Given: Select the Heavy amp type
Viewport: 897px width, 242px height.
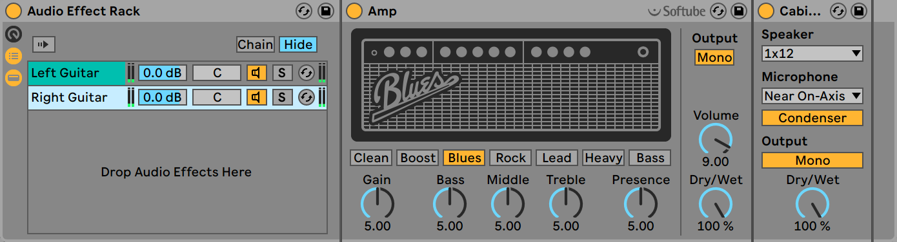Looking at the screenshot, I should (x=603, y=158).
